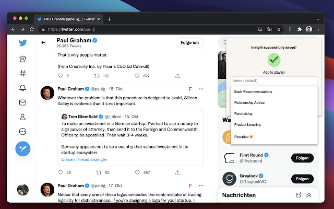Click @paulg handle on 18. Okt. tweet
The width and height of the screenshot is (334, 209).
pos(98,89)
